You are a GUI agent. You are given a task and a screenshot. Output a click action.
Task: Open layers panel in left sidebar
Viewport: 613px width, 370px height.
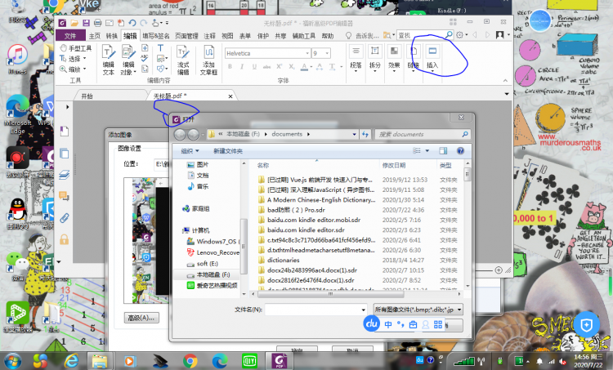pyautogui.click(x=64, y=175)
